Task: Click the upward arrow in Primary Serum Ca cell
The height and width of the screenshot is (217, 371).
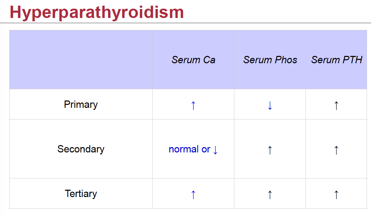Action: (x=193, y=105)
